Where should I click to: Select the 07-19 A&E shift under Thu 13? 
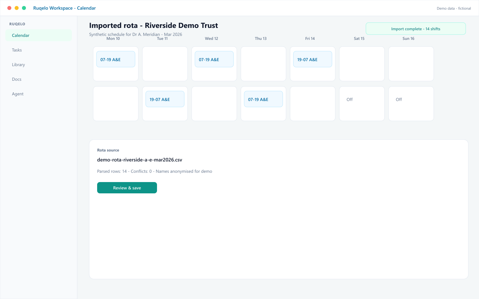pos(263,99)
